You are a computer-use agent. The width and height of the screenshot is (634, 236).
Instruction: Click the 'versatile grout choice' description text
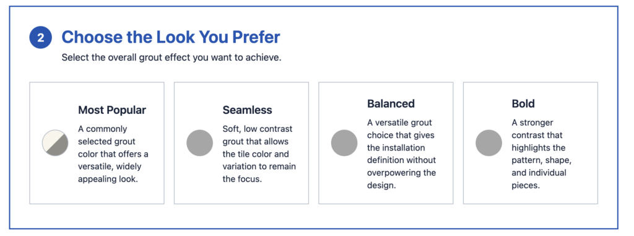tap(401, 154)
